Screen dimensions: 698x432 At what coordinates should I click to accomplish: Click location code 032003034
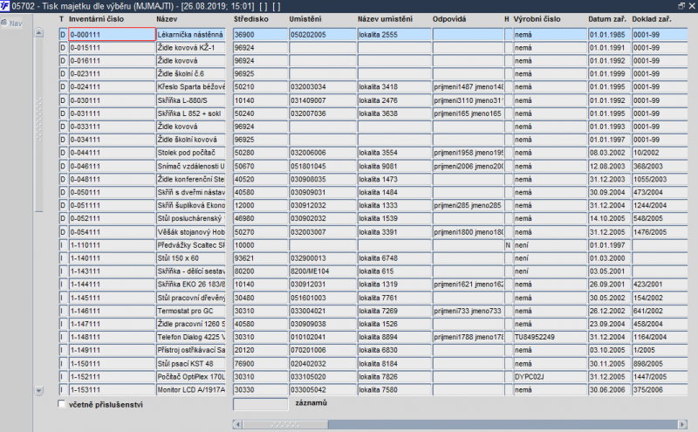[x=322, y=87]
